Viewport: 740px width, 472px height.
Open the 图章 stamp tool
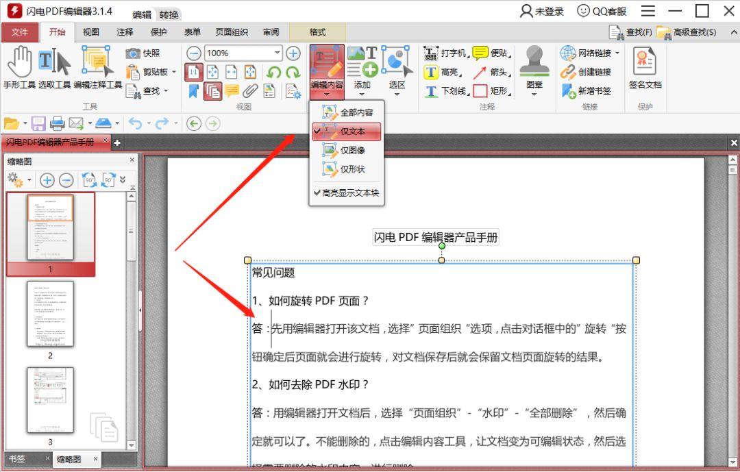[534, 69]
